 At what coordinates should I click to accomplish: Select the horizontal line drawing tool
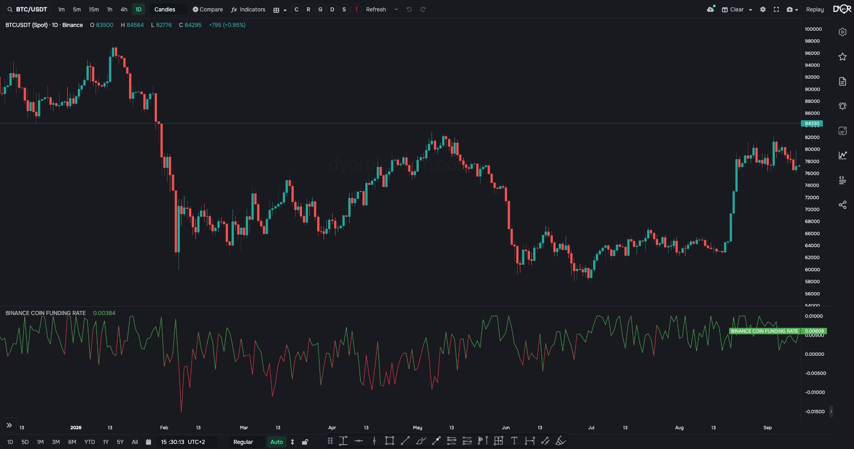coord(359,441)
